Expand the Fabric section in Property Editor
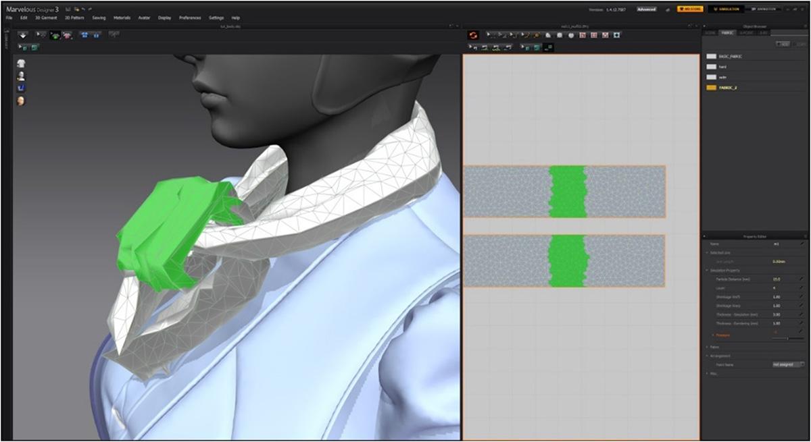 [x=714, y=347]
